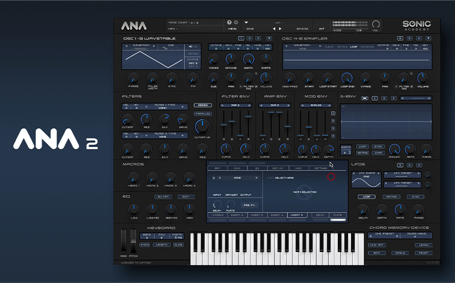Select next Filter 2 type arrow
Screen dimensions: 455x283
point(183,135)
